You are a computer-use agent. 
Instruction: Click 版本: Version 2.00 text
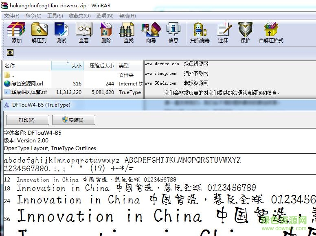pos(26,140)
